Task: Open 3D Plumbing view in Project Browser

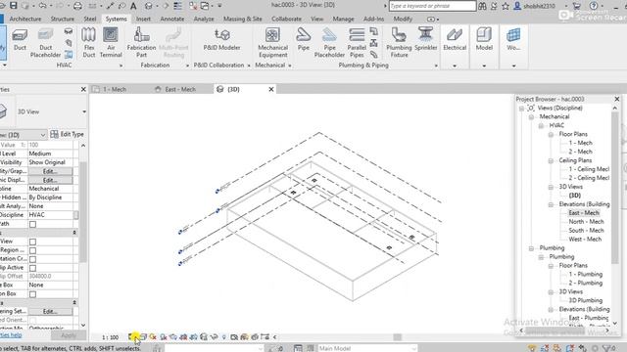Action: click(x=586, y=300)
